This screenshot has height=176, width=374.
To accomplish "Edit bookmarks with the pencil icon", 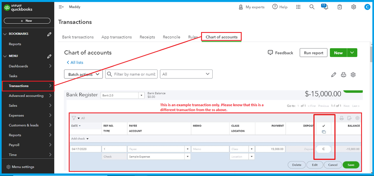I will (x=49, y=34).
